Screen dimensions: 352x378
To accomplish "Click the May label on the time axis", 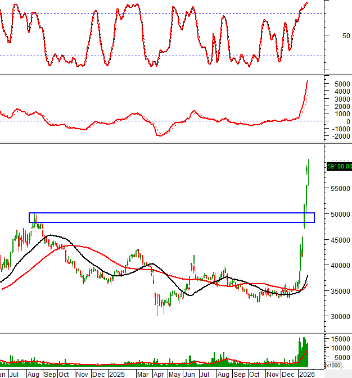I will pos(174,374).
